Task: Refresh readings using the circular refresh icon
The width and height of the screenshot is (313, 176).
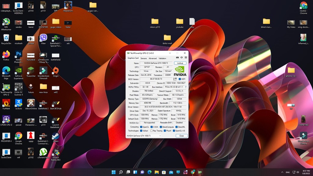Action: [182, 57]
